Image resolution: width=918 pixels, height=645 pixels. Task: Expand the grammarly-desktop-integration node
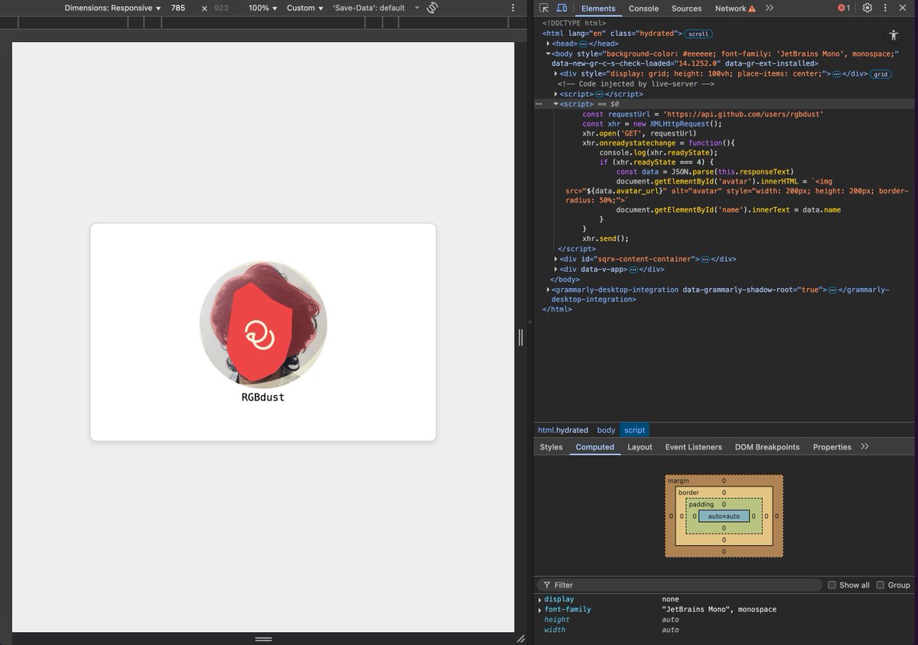549,290
